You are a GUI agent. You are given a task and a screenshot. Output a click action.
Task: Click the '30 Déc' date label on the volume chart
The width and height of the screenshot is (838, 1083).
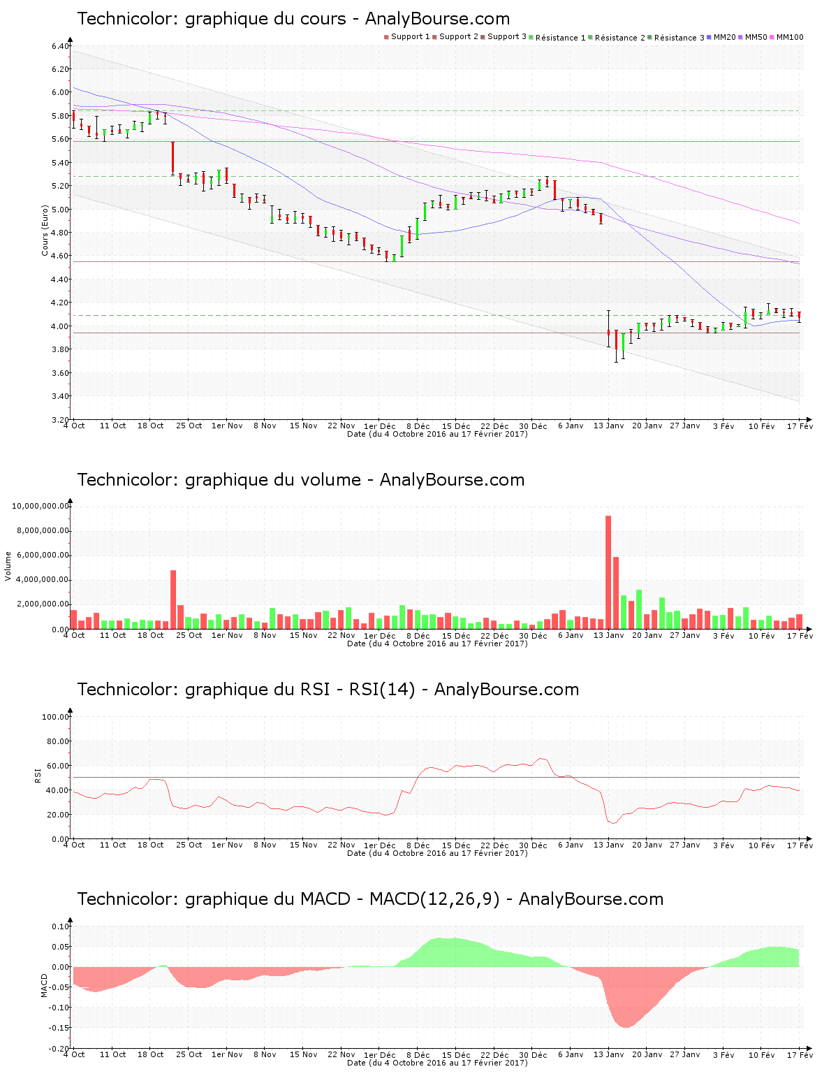pyautogui.click(x=533, y=635)
